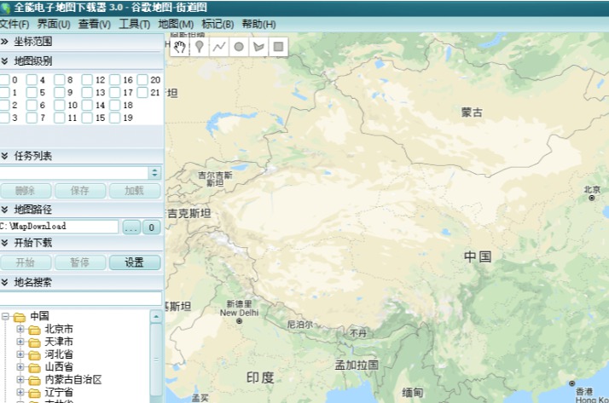Click the 河北省 folder icon
Screen dimensions: 609x403
coord(34,355)
